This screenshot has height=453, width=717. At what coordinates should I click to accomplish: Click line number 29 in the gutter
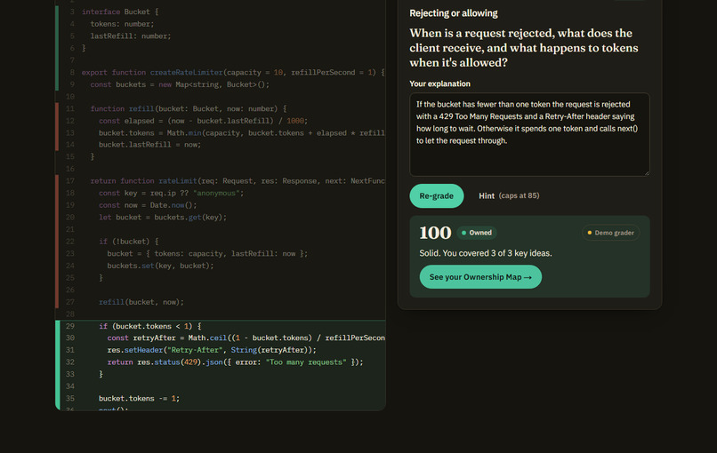tap(70, 326)
